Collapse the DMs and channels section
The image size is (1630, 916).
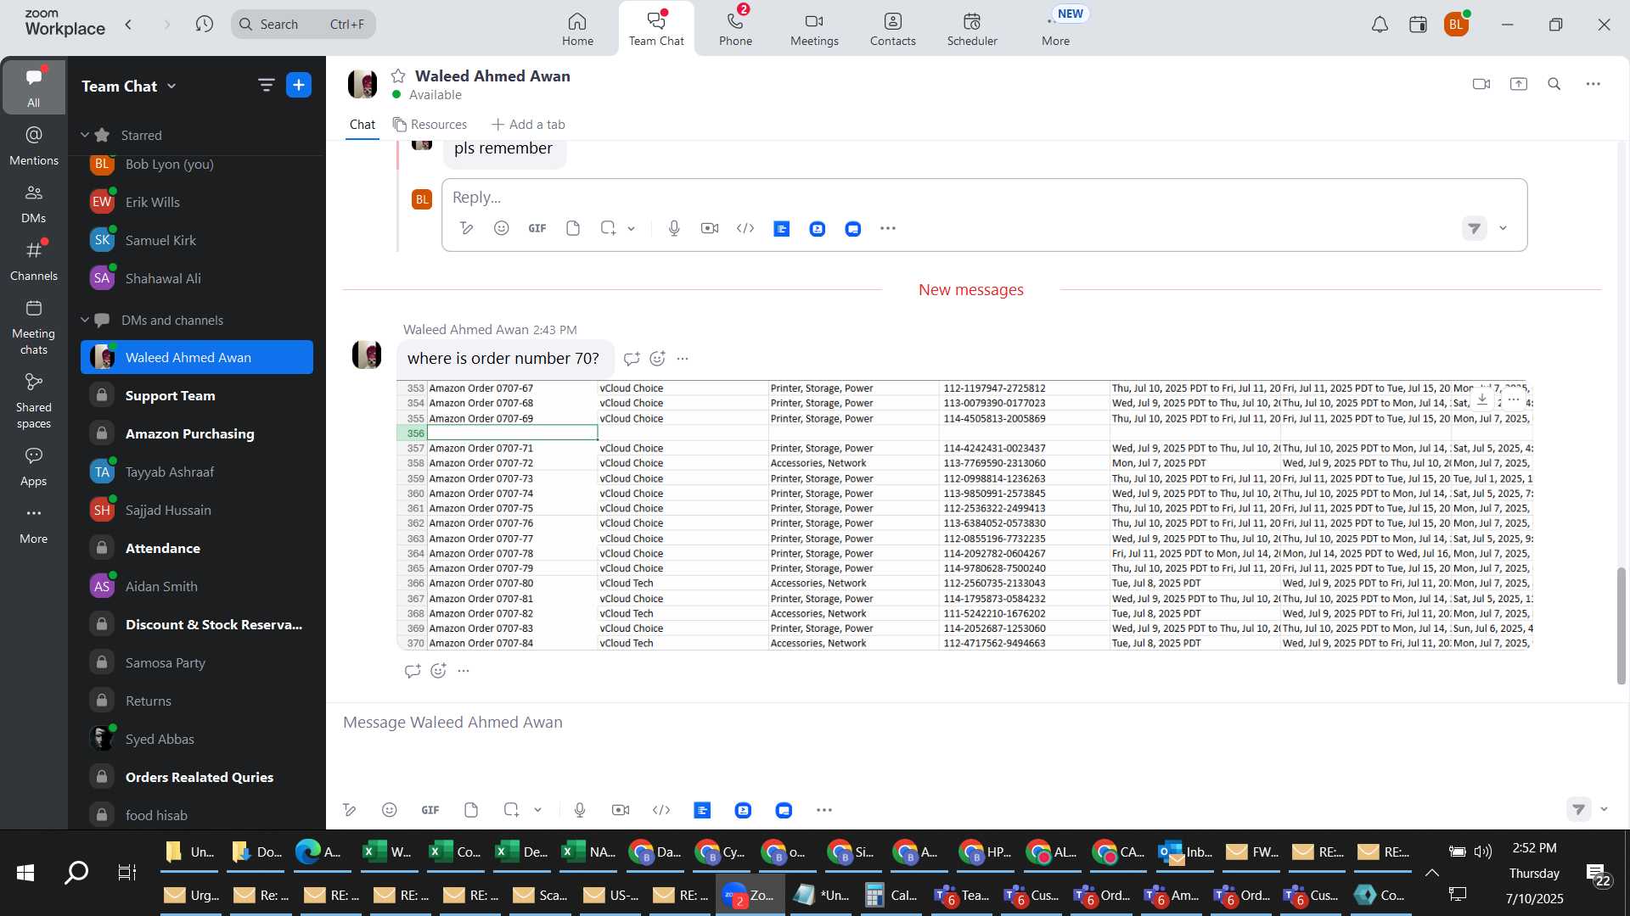click(85, 320)
